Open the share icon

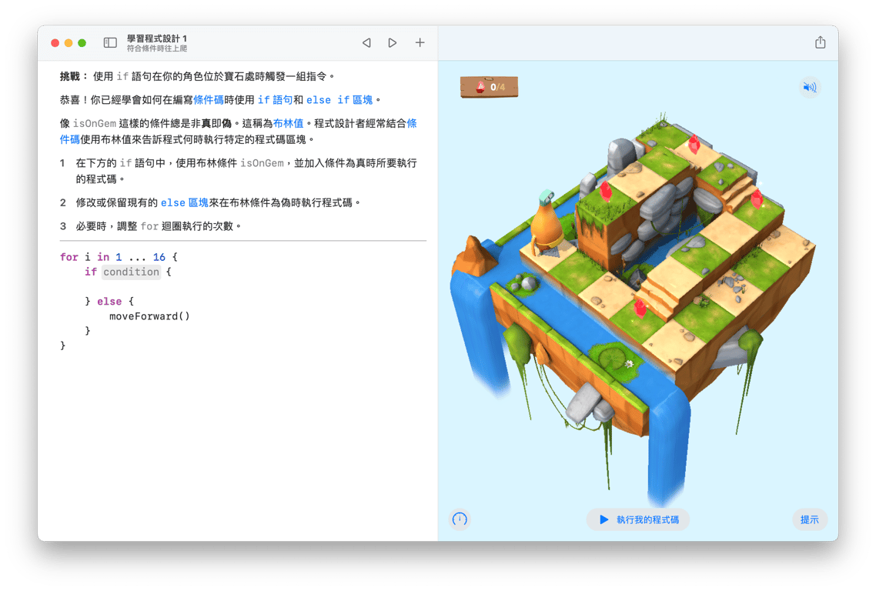pos(820,42)
